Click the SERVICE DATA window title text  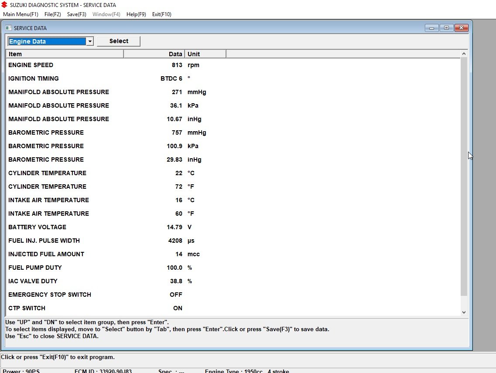click(30, 28)
